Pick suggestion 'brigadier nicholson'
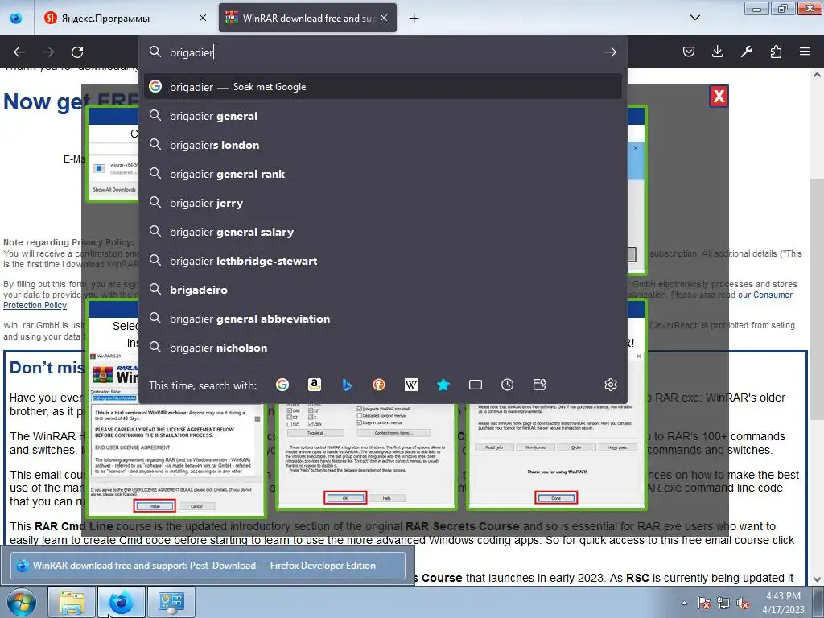The height and width of the screenshot is (618, 824). pos(382,348)
